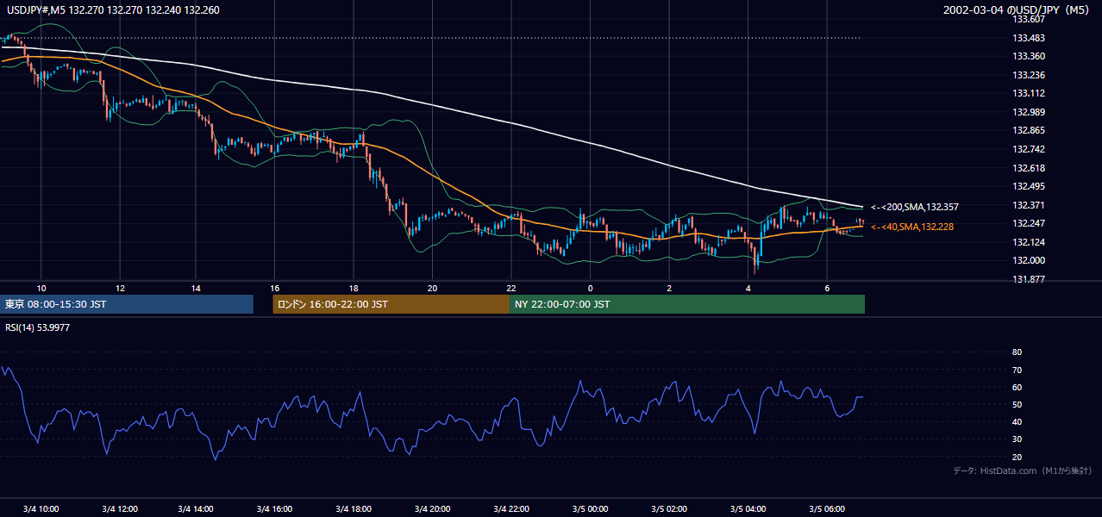Click RSI scale value 70
This screenshot has height=517, width=1102.
pos(1017,370)
